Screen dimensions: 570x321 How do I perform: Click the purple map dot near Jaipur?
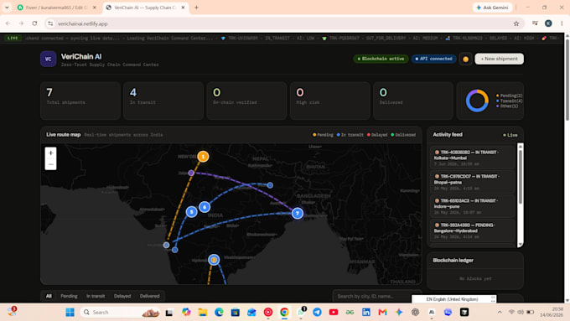(x=191, y=173)
